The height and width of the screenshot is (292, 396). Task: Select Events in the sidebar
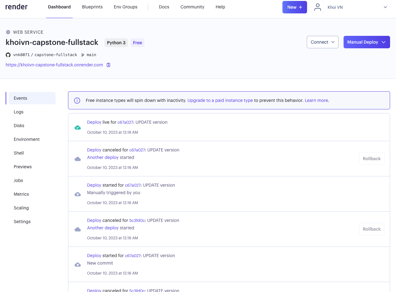tap(32, 98)
